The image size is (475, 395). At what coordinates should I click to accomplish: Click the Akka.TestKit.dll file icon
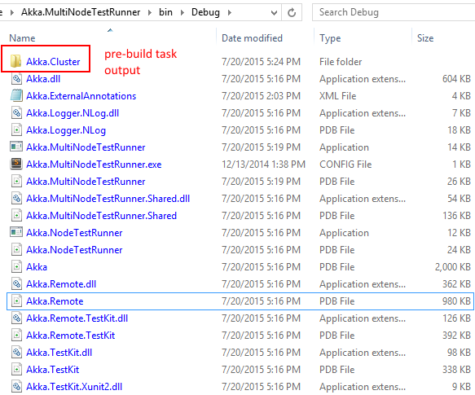coord(16,353)
